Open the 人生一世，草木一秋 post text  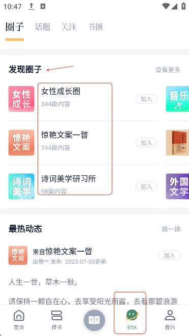tap(44, 282)
